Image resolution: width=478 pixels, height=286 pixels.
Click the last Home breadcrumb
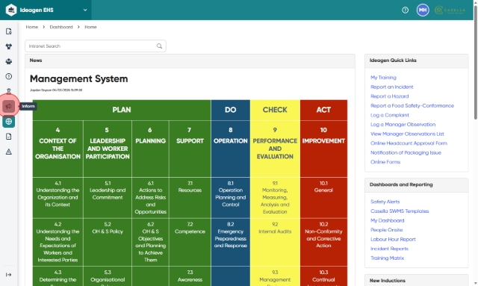point(90,27)
